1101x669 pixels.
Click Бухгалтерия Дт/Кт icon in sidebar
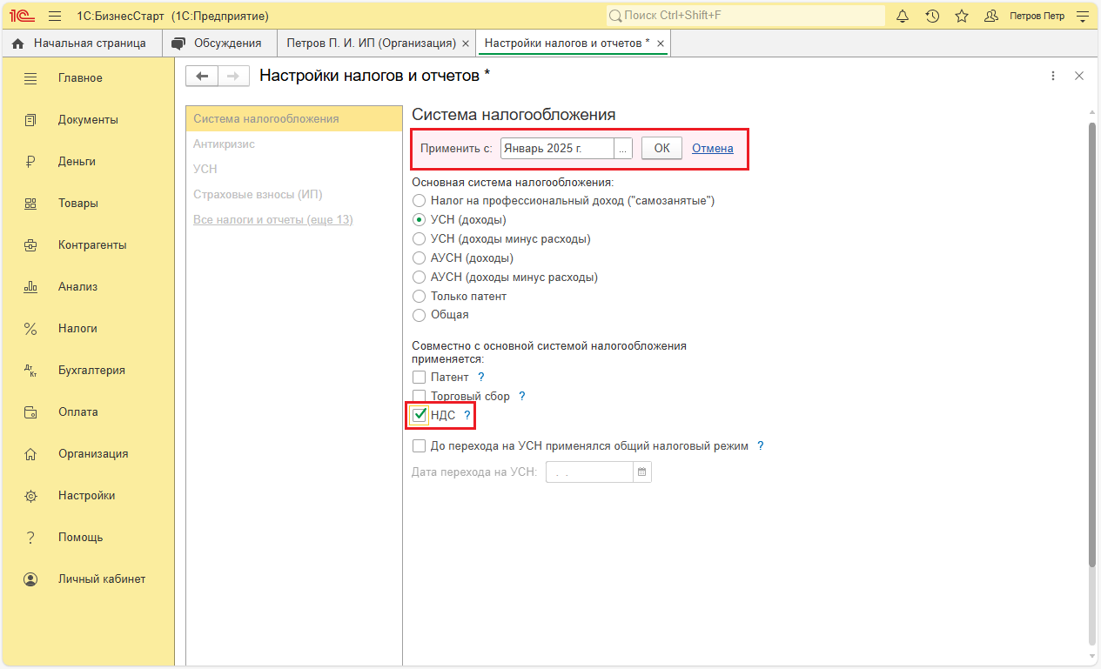[x=30, y=371]
